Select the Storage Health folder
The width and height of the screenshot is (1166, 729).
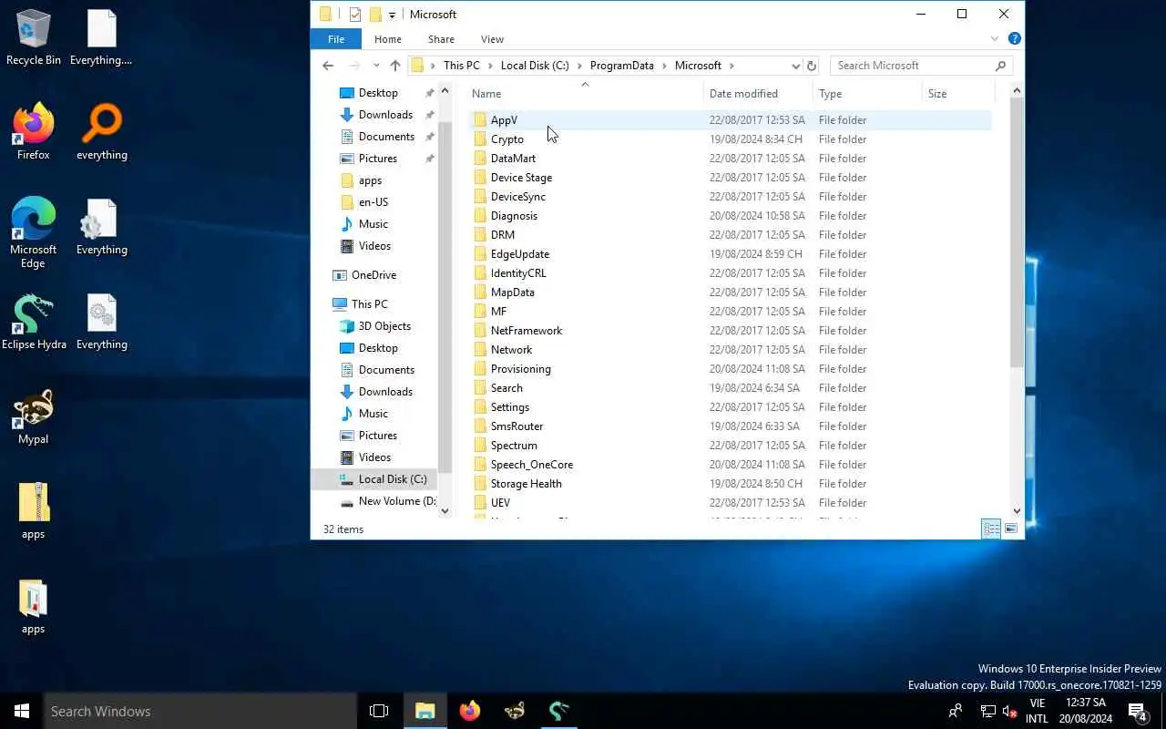coord(526,484)
